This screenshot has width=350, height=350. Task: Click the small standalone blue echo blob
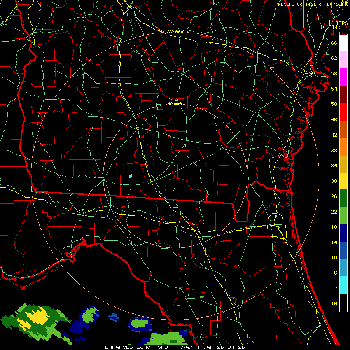tap(114, 317)
